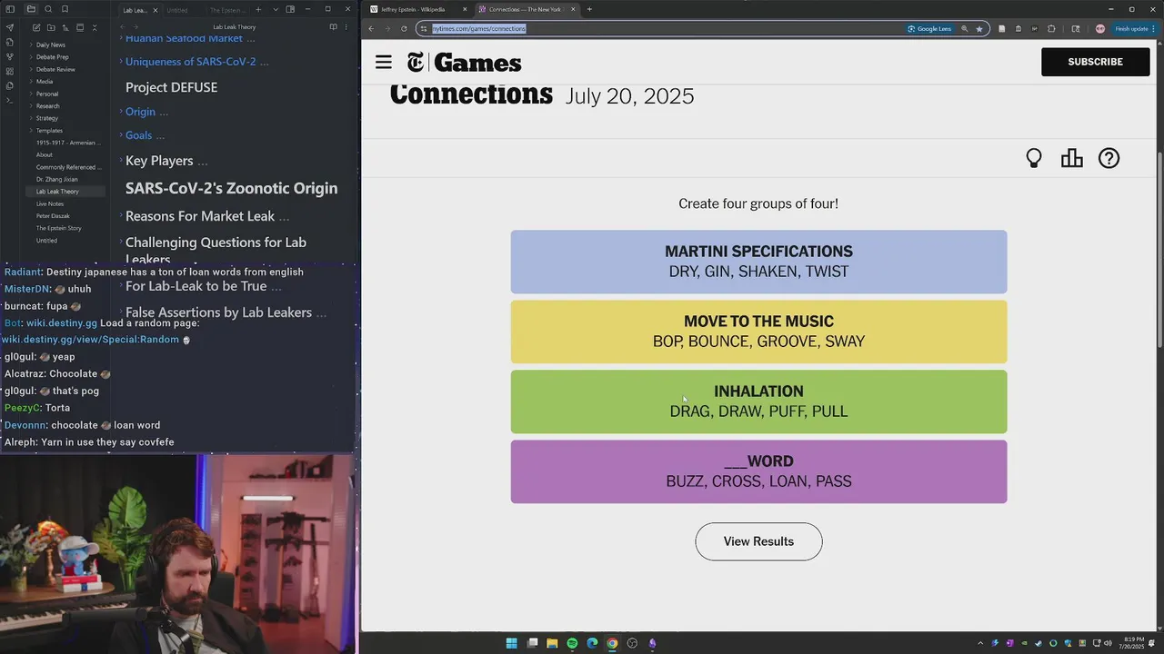This screenshot has height=654, width=1164.
Task: Open search in the Obsidian sidebar
Action: coord(48,9)
